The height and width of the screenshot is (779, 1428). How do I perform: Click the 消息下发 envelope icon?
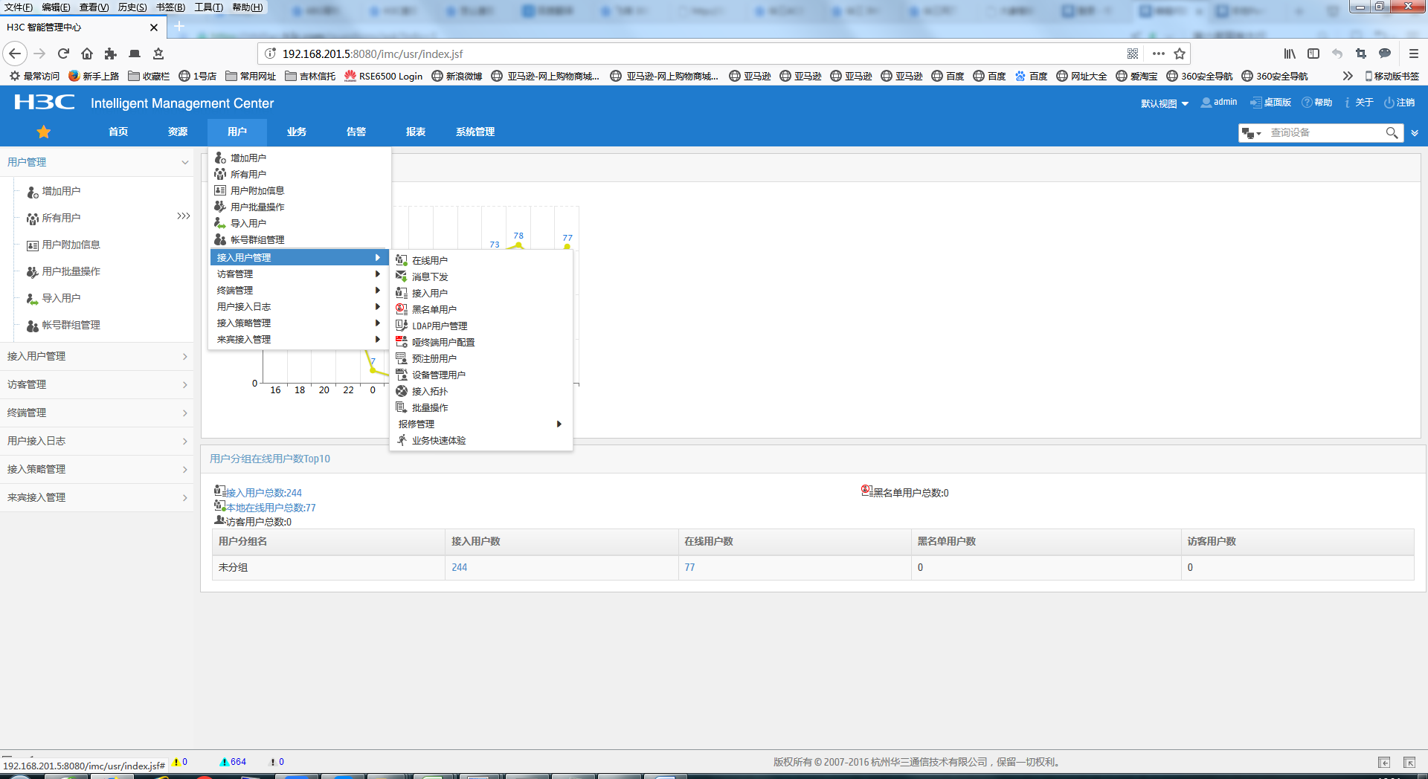click(402, 277)
